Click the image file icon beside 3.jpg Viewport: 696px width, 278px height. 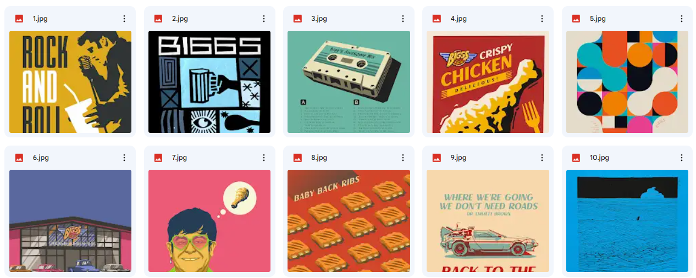(x=297, y=19)
